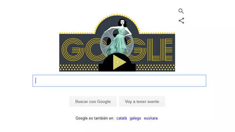Image resolution: width=235 pixels, height=132 pixels.
Task: Click the "Google.es también en:" text
Action: pyautogui.click(x=95, y=118)
